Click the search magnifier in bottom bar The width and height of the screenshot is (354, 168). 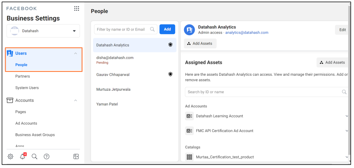pyautogui.click(x=34, y=156)
